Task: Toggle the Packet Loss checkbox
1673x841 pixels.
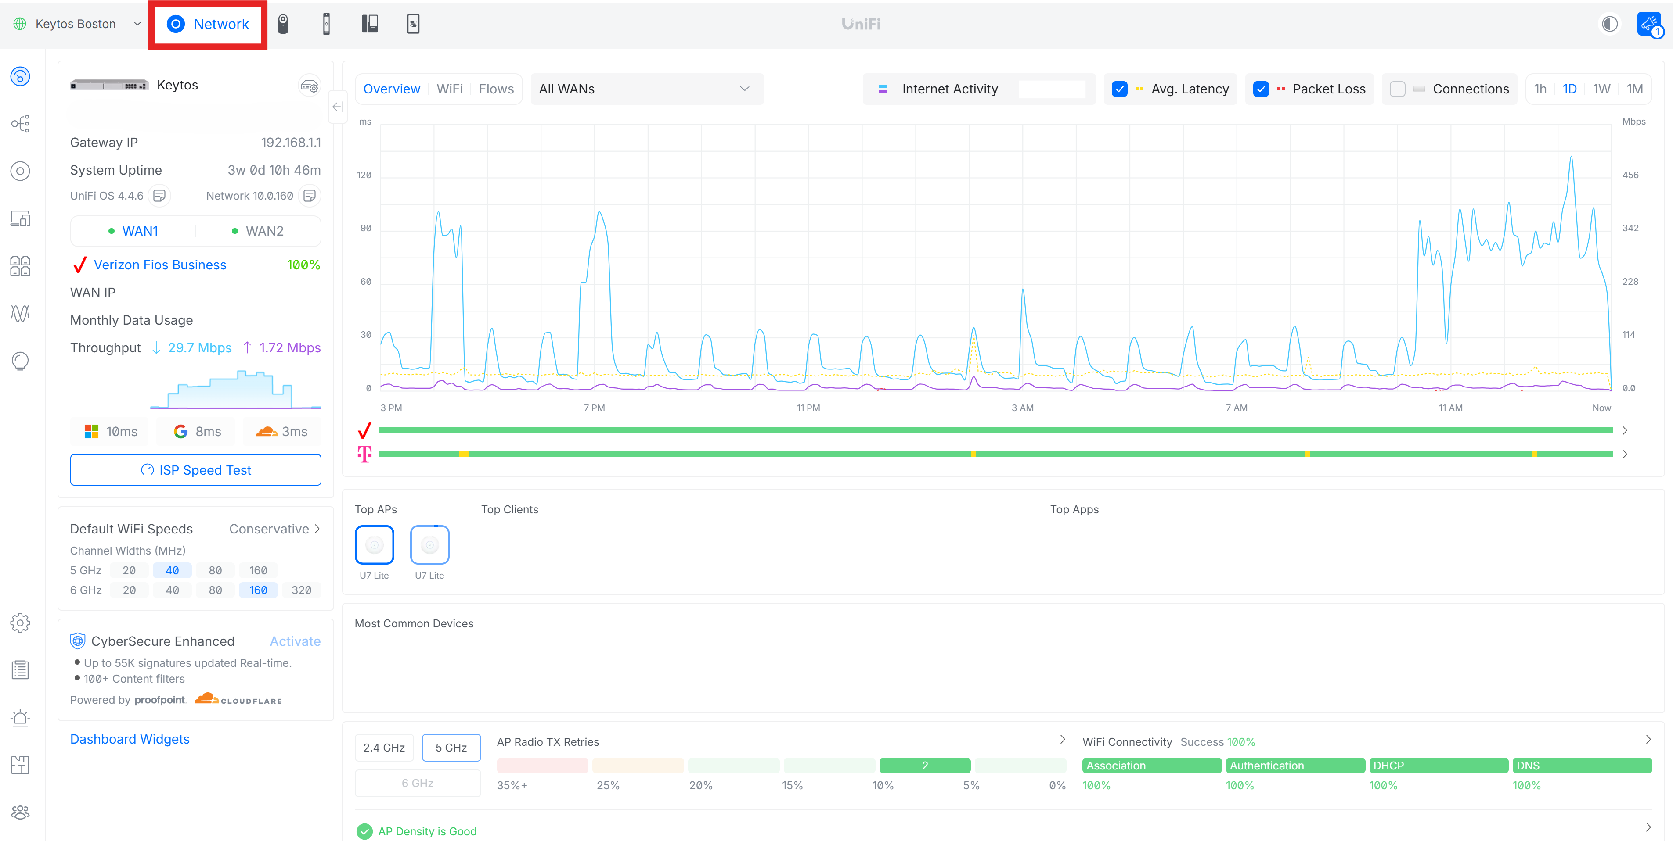Action: tap(1261, 89)
